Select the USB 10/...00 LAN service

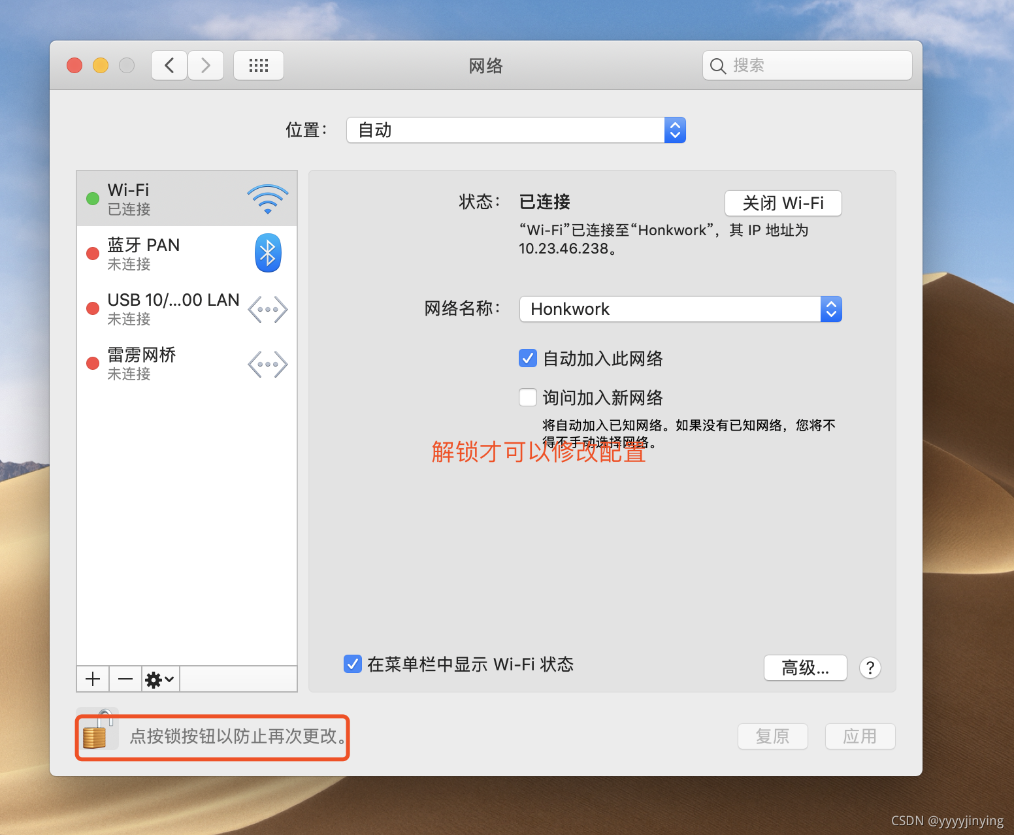[x=187, y=308]
